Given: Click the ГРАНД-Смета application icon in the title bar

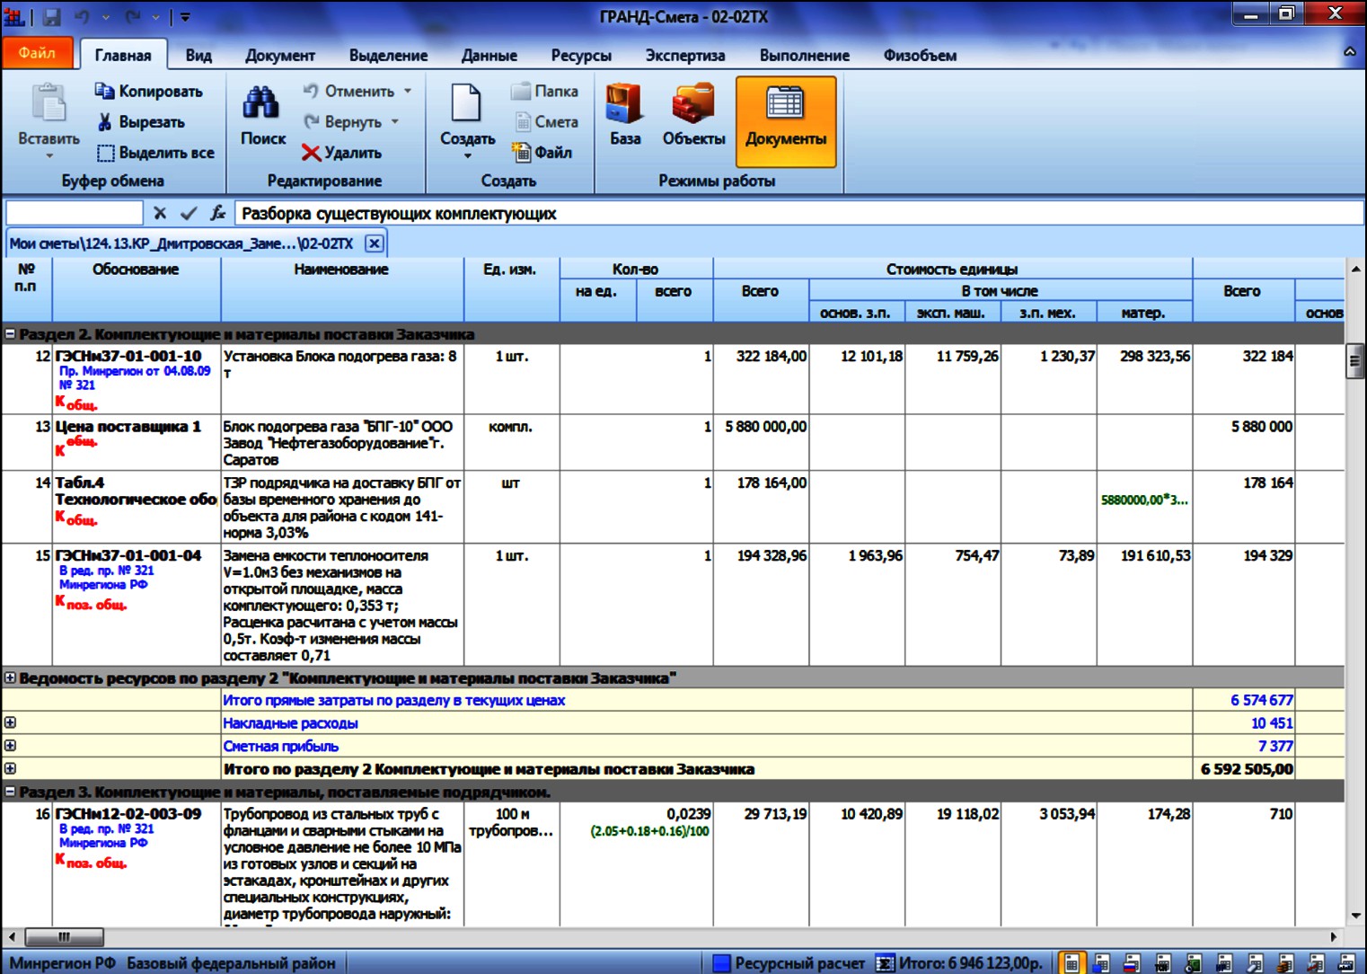Looking at the screenshot, I should (13, 16).
